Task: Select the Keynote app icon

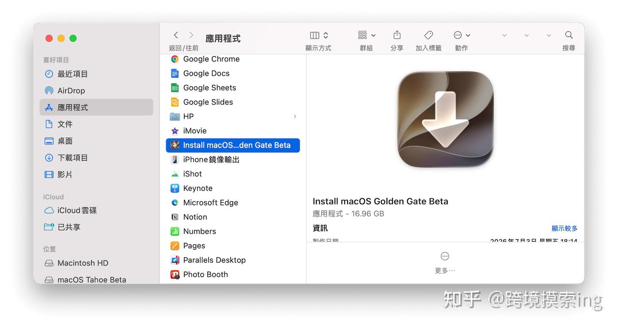Action: click(x=175, y=188)
